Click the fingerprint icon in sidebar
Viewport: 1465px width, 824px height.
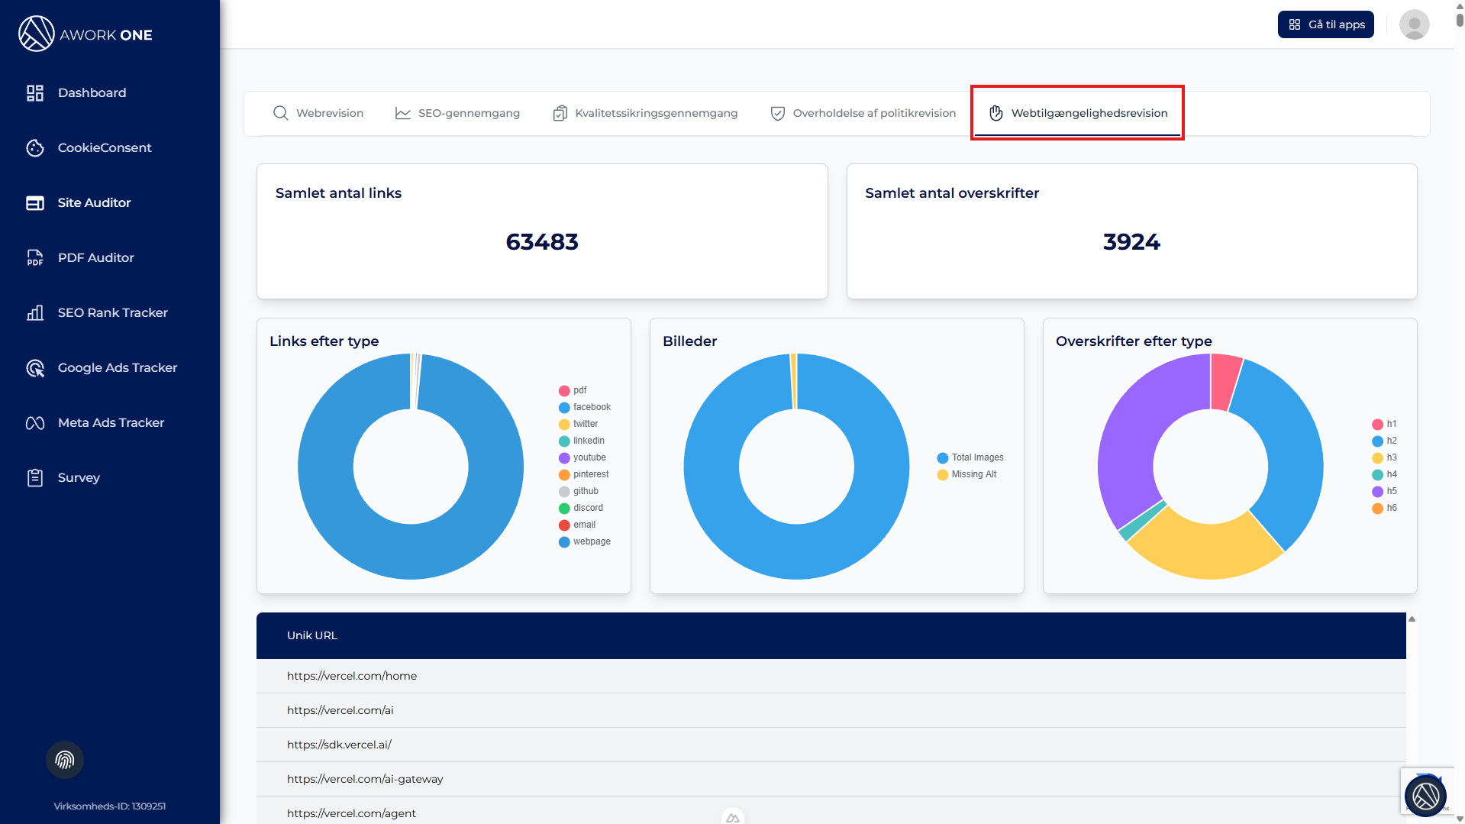tap(65, 760)
